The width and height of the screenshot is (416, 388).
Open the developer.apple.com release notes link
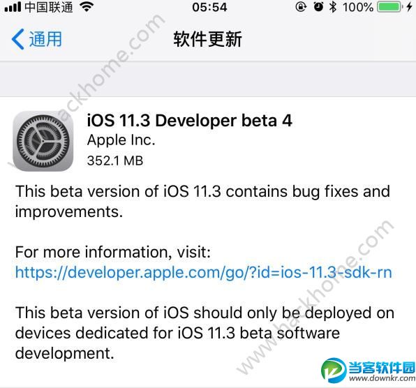[204, 272]
